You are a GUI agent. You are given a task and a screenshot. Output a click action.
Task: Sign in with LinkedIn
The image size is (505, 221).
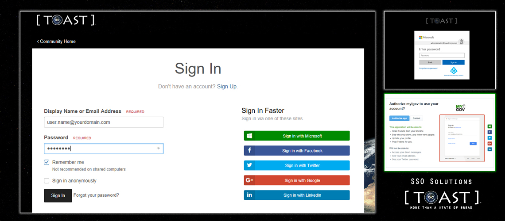(297, 195)
